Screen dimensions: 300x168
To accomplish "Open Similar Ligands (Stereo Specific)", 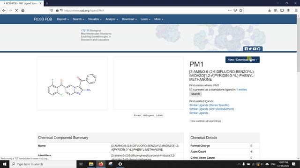I will pyautogui.click(x=209, y=105).
